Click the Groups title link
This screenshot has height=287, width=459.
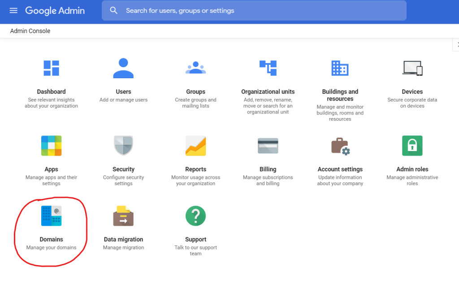tap(195, 92)
